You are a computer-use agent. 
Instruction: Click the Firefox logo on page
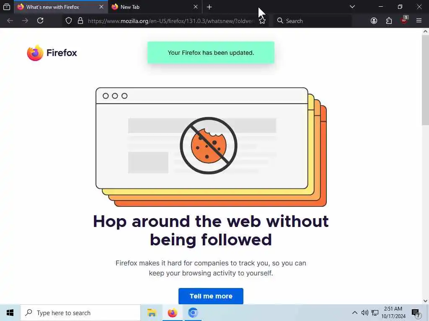(x=52, y=53)
